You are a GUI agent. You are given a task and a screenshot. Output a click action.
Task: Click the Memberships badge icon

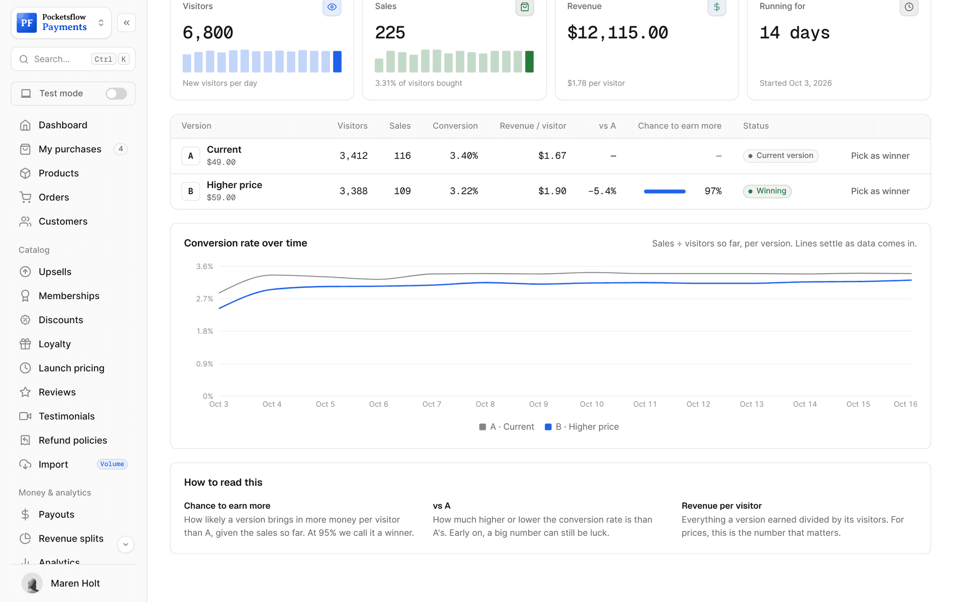[25, 296]
